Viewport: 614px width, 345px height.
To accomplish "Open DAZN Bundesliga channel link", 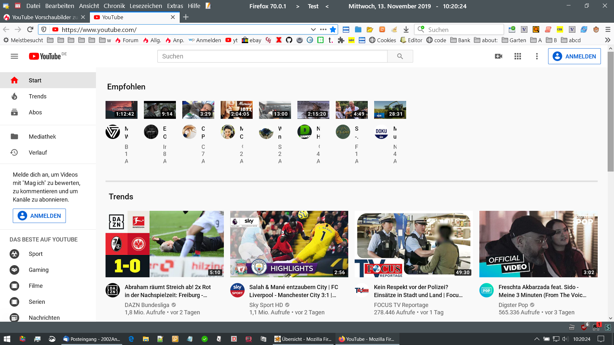I will coord(147,305).
